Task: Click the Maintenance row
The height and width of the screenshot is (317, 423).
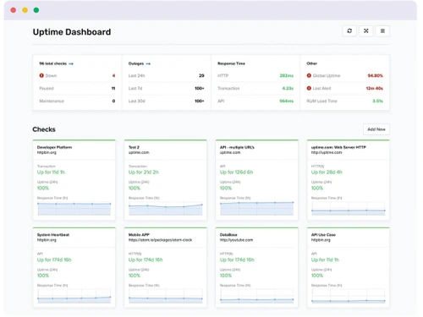Action: tap(77, 101)
